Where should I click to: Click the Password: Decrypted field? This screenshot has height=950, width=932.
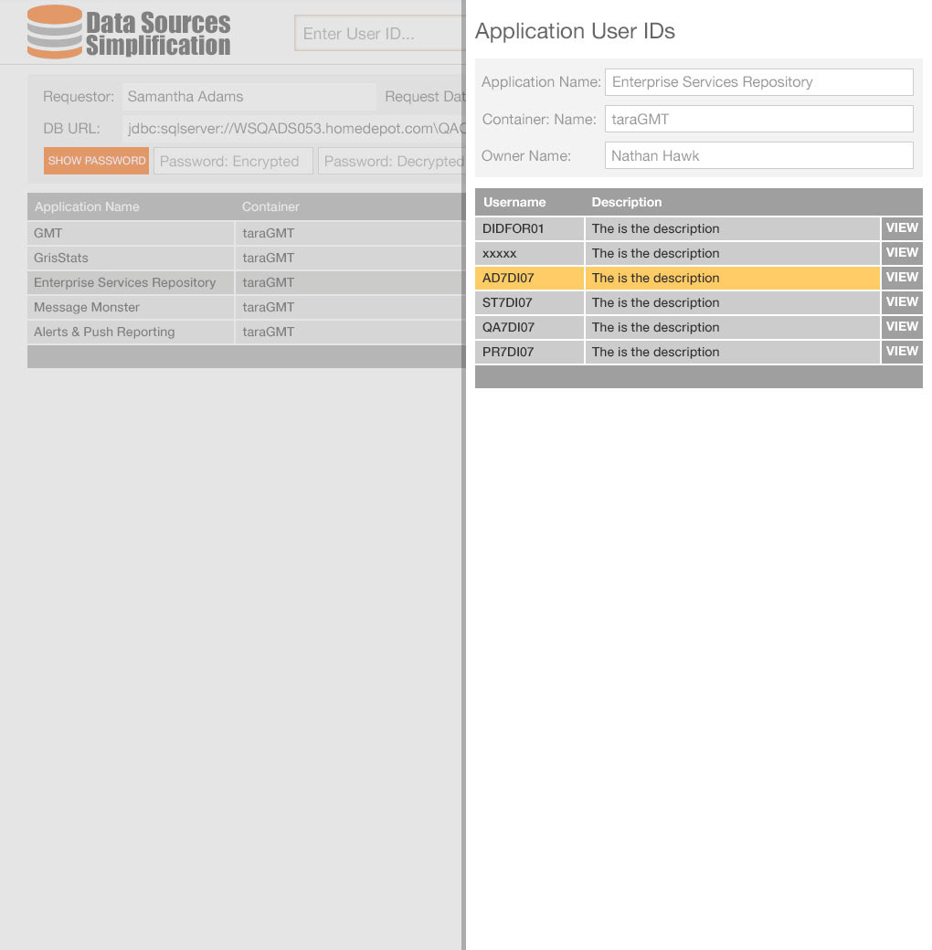[x=391, y=161]
